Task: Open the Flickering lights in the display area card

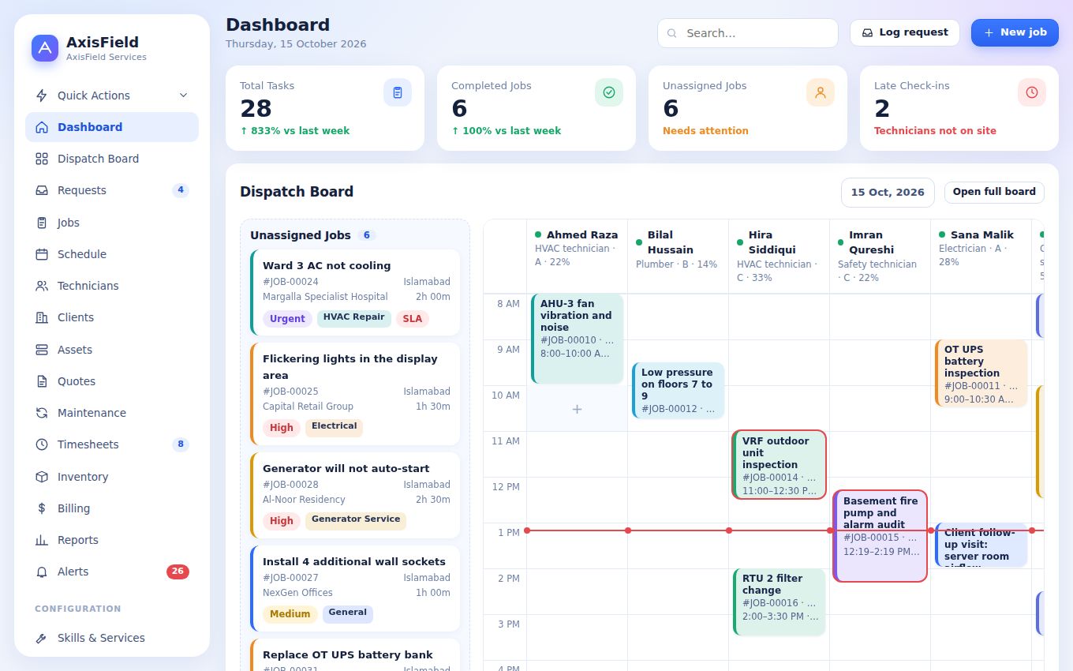Action: [355, 394]
